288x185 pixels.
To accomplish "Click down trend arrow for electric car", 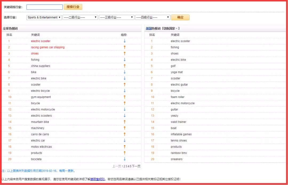I will [125, 140].
